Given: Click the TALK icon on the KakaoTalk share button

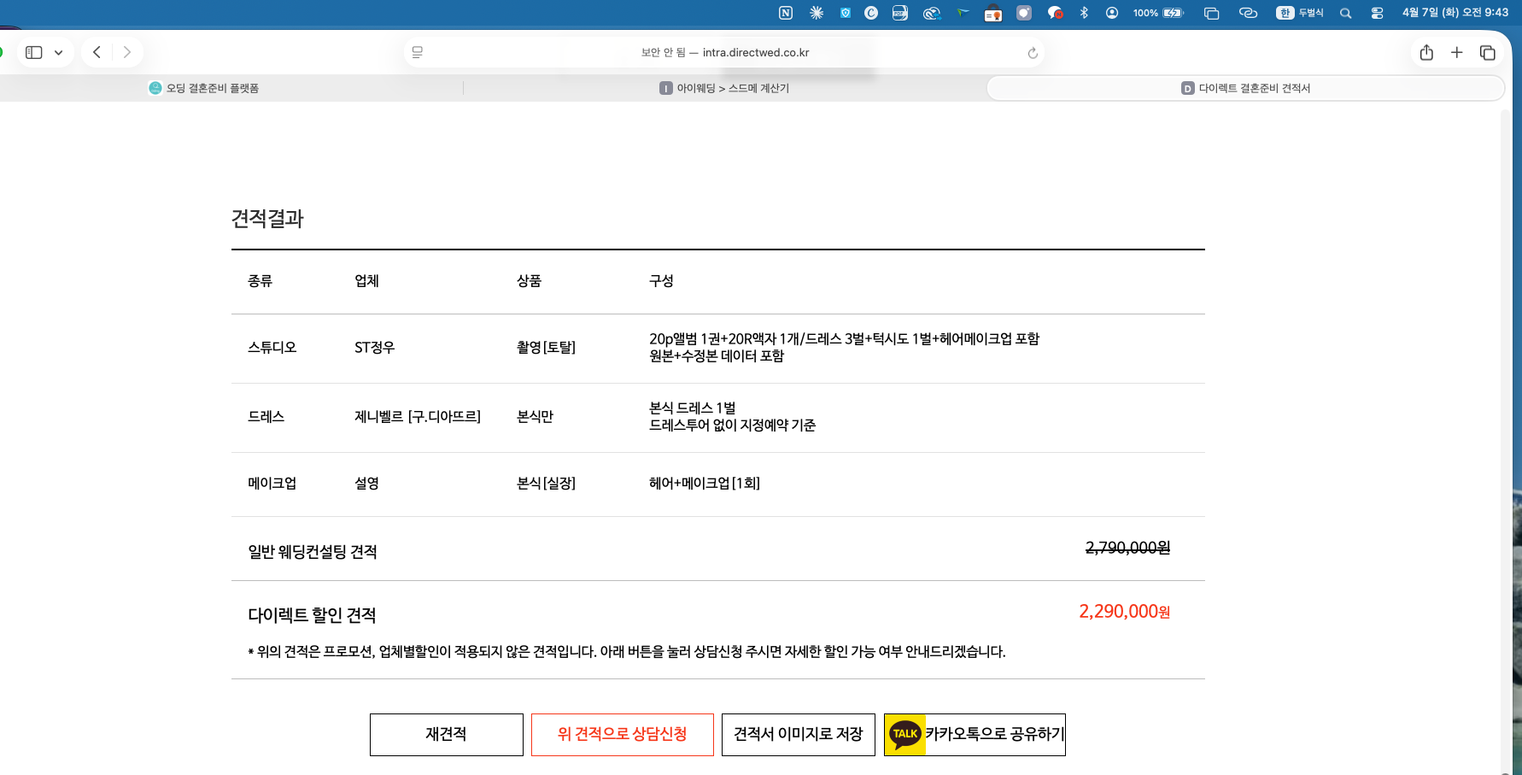Looking at the screenshot, I should click(x=905, y=734).
